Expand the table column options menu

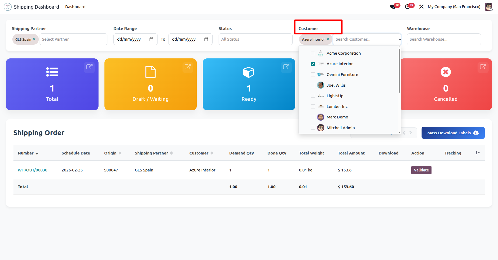click(478, 153)
